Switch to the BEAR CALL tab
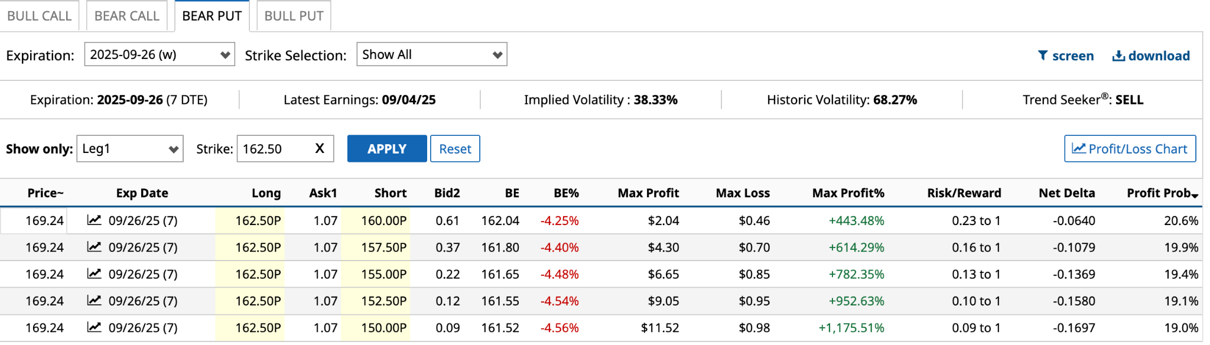The image size is (1210, 345). (x=127, y=16)
